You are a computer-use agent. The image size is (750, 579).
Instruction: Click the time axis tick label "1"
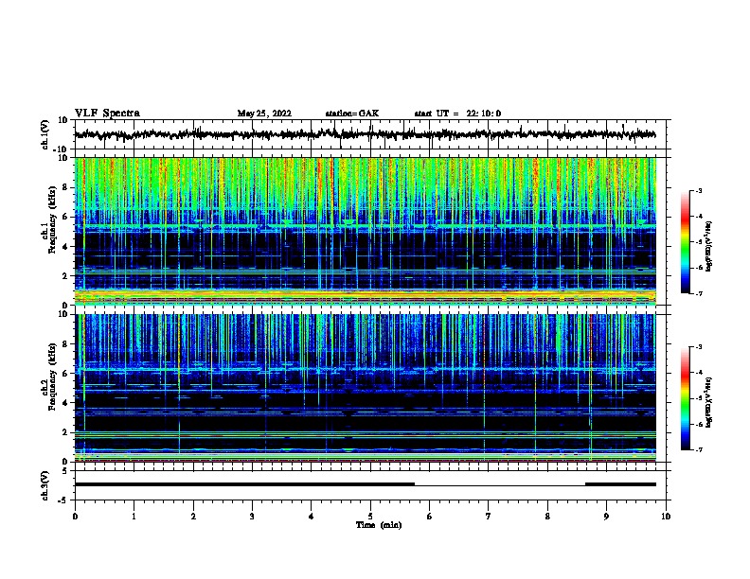click(134, 517)
